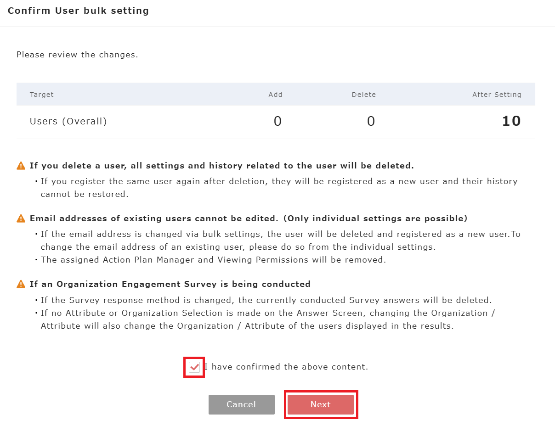Select the Users (Overall) row label
Viewport: 555px width, 426px height.
coord(68,122)
